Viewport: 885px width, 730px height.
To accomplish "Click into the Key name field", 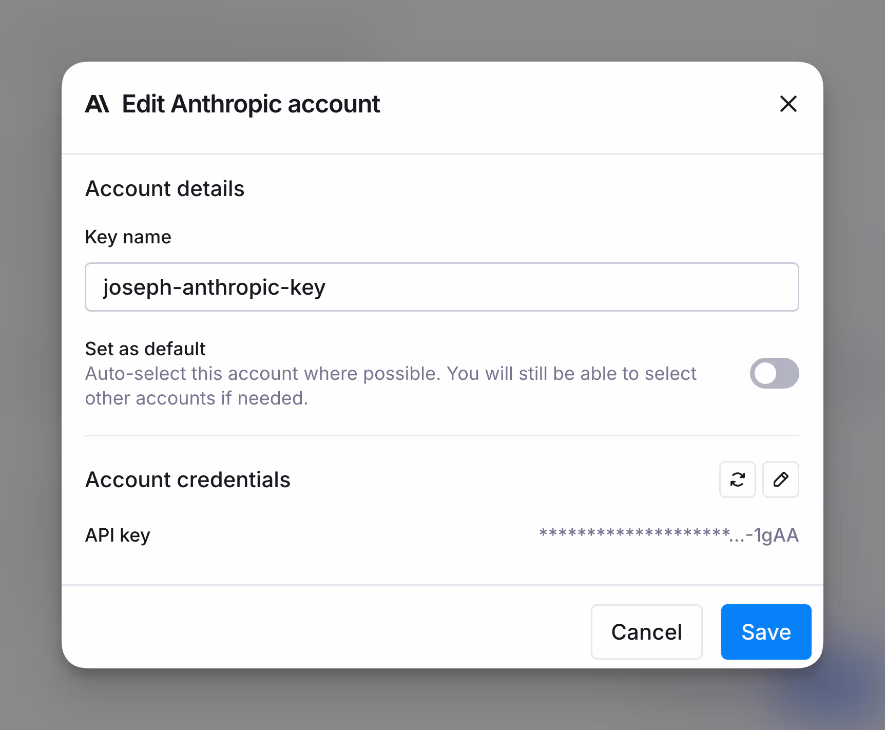I will [441, 287].
